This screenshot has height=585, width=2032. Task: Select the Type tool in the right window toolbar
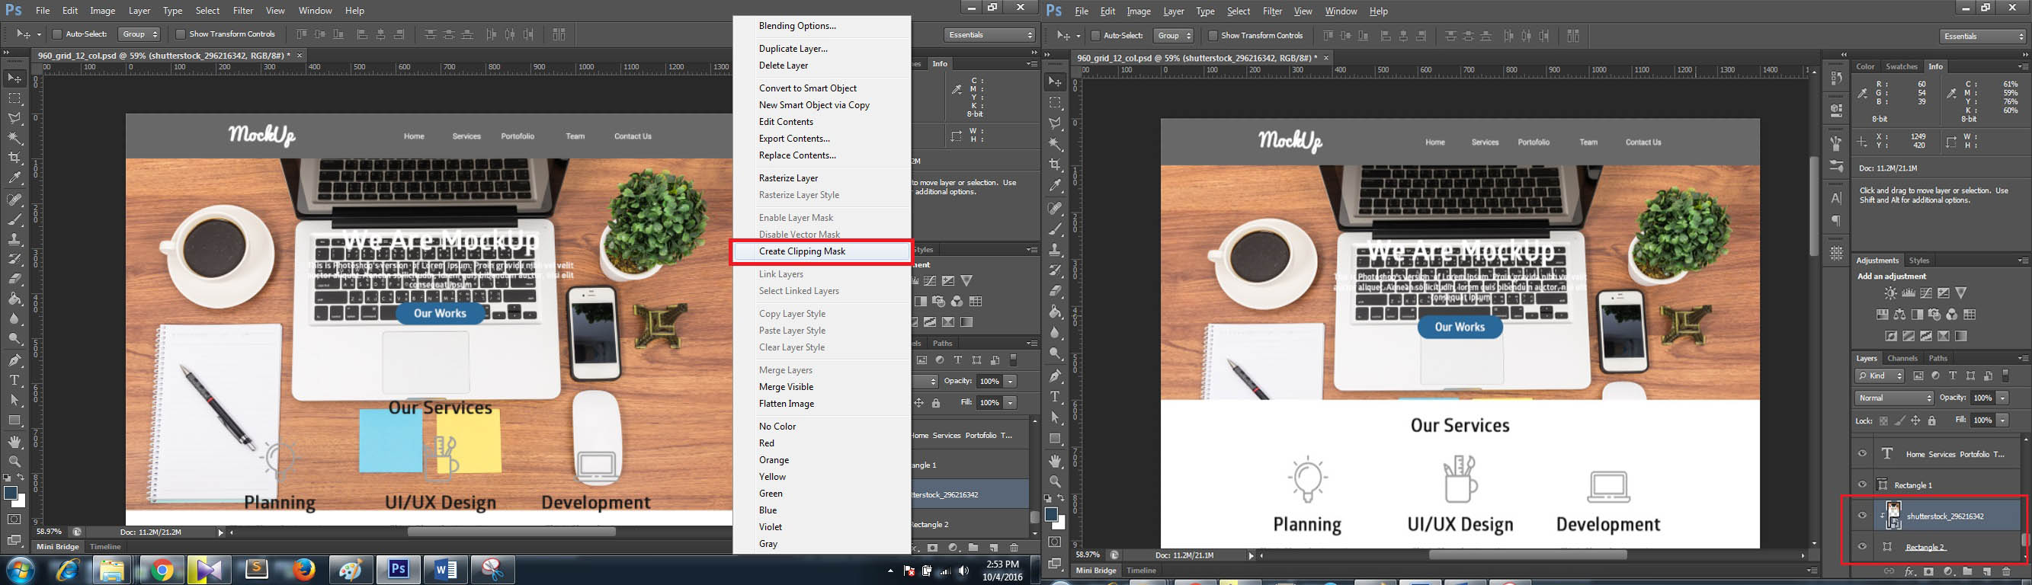point(1056,397)
